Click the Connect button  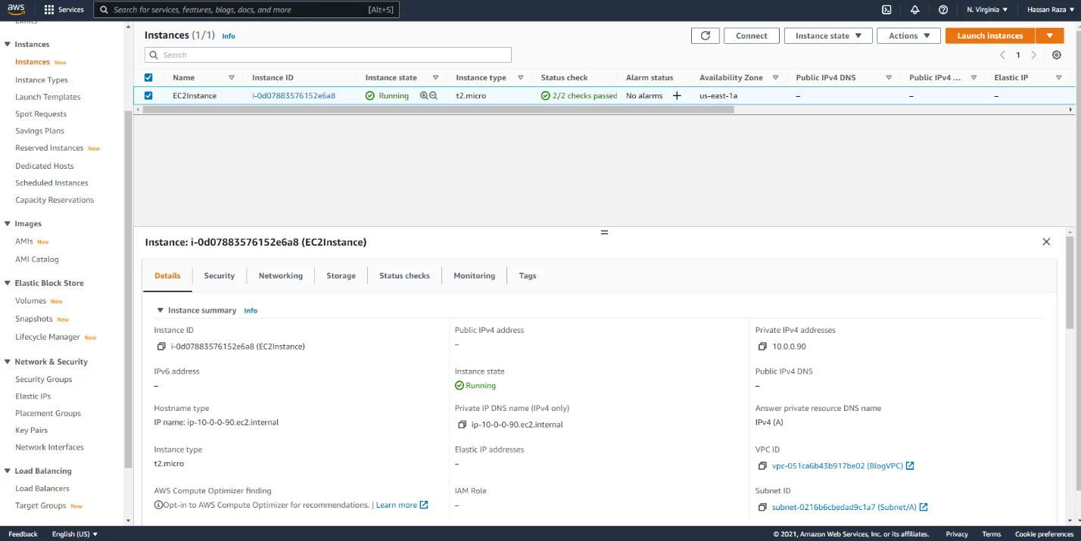[x=752, y=36]
